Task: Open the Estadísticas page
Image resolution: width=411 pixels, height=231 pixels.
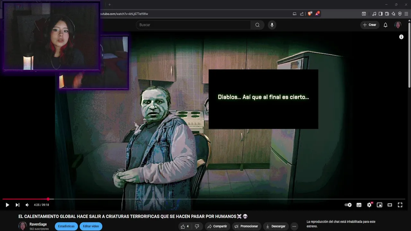Action: click(x=66, y=227)
